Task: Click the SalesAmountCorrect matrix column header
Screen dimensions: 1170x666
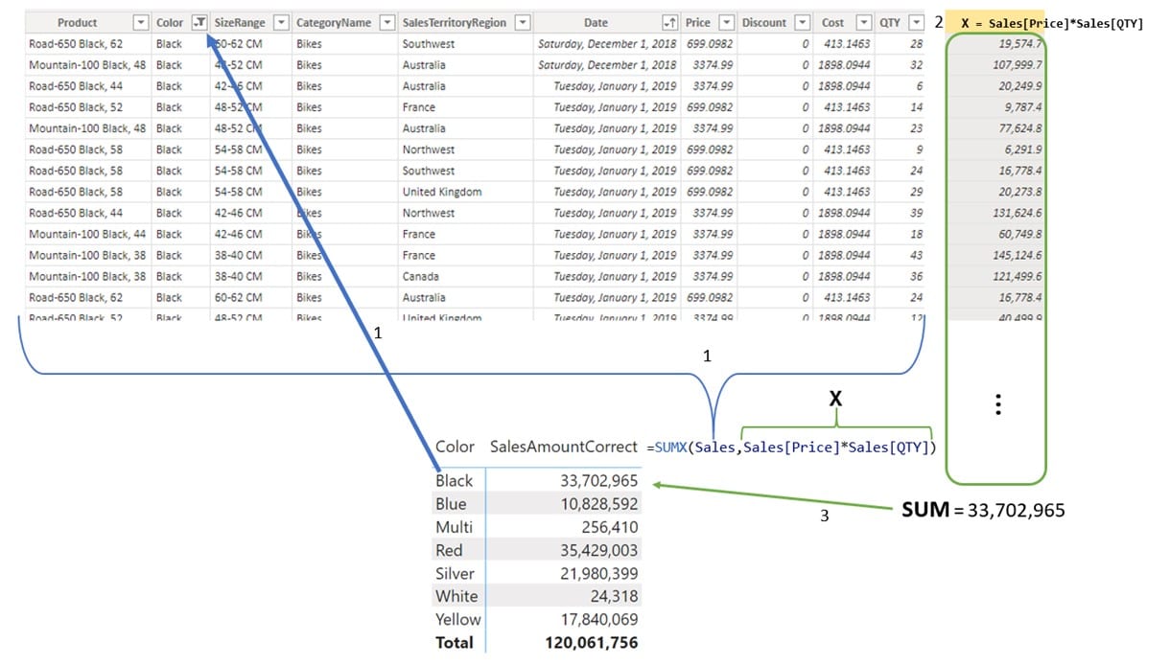Action: coord(564,447)
